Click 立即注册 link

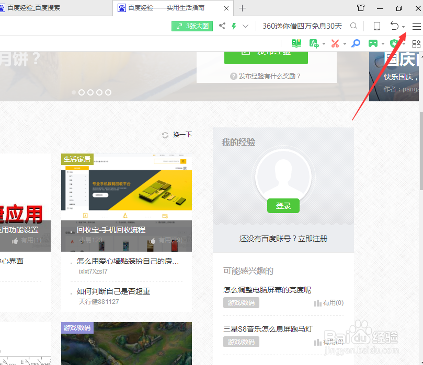(x=313, y=239)
